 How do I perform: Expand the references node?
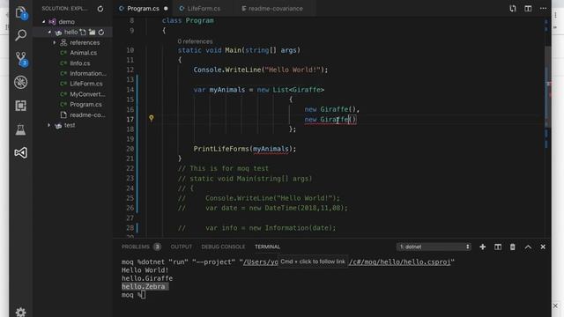coord(55,43)
